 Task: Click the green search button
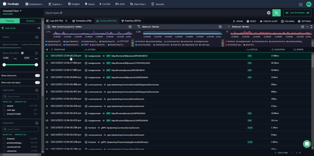point(276,13)
